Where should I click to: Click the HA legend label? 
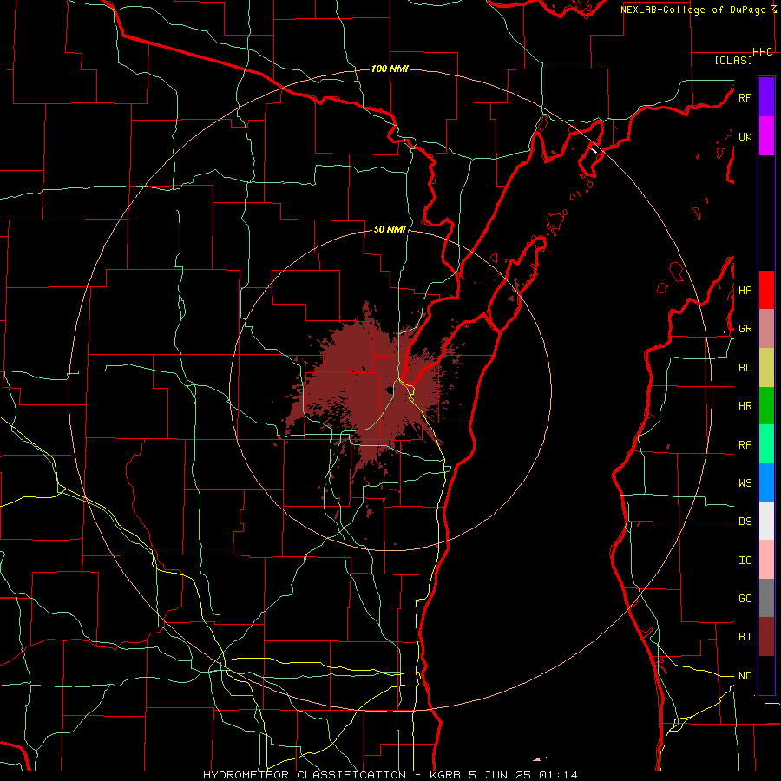coord(745,291)
